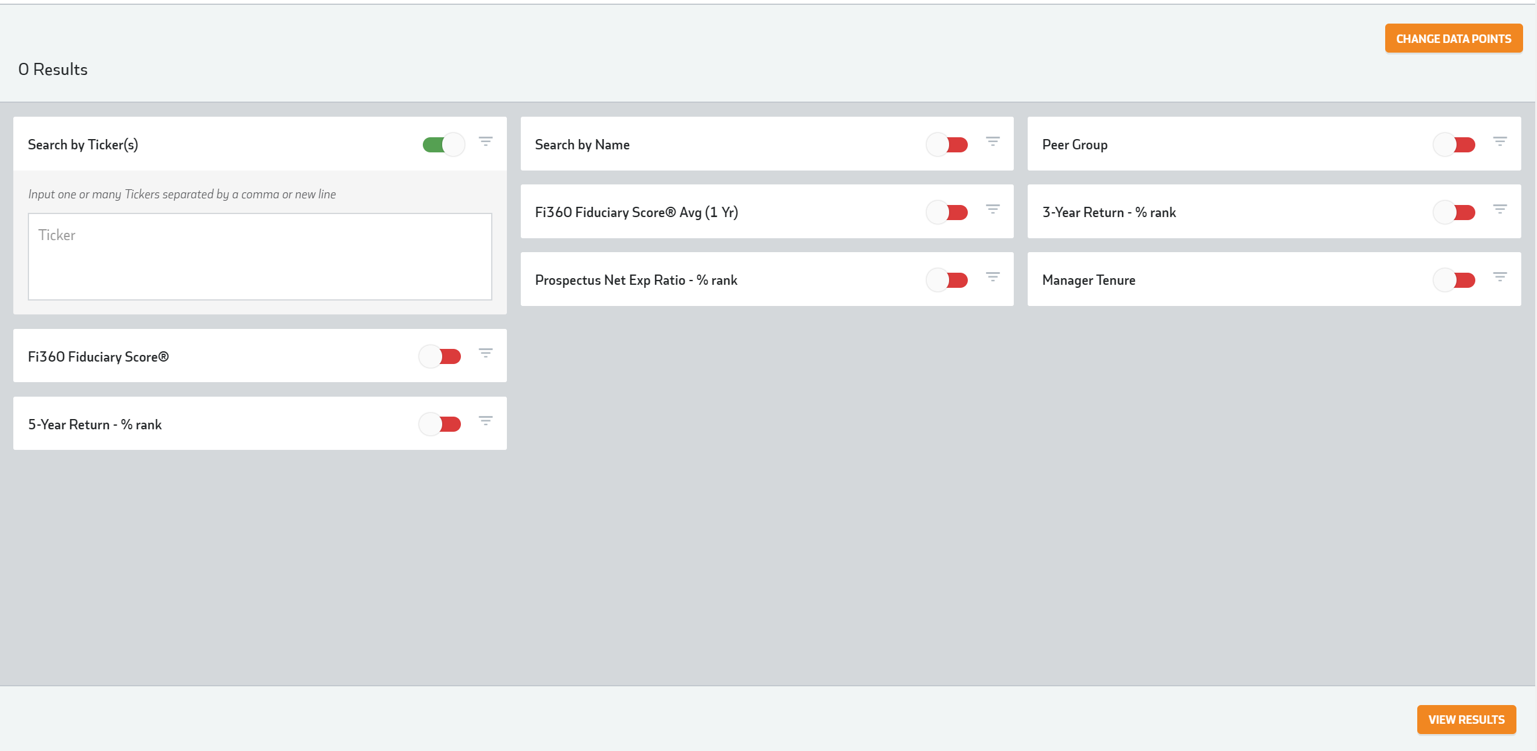Disable the Search by Ticker(s) toggle
This screenshot has width=1537, height=751.
pyautogui.click(x=443, y=145)
